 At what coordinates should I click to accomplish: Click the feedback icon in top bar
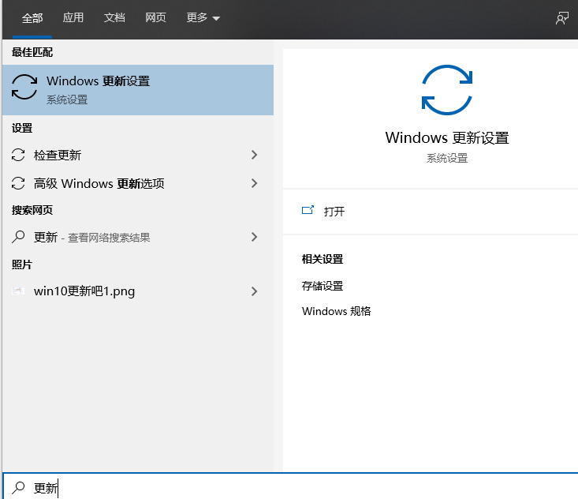(561, 18)
